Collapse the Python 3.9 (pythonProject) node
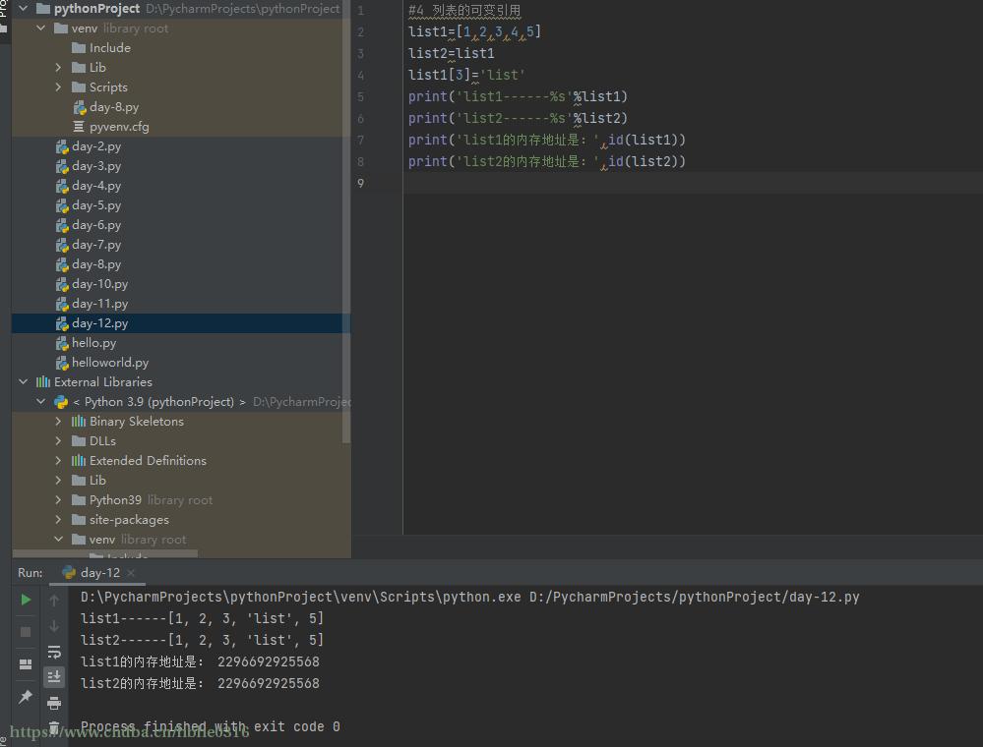983x747 pixels. click(x=40, y=401)
